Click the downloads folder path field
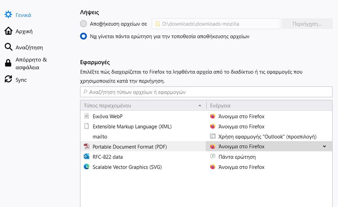This screenshot has width=338, height=207. click(x=216, y=24)
